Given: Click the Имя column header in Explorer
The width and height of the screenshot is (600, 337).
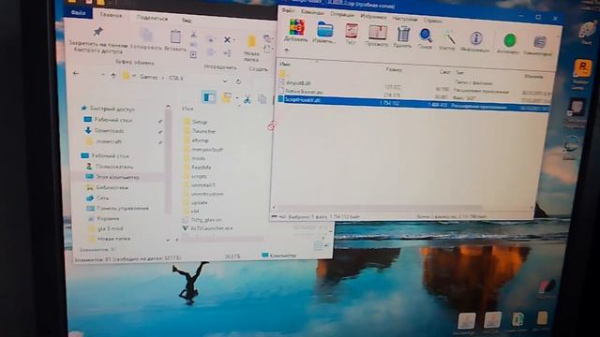Looking at the screenshot, I should point(187,109).
